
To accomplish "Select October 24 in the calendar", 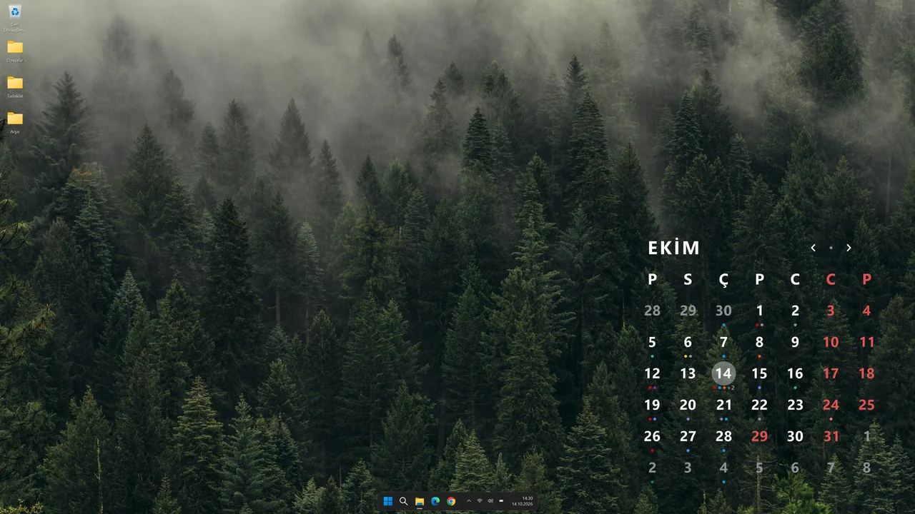I will (831, 405).
